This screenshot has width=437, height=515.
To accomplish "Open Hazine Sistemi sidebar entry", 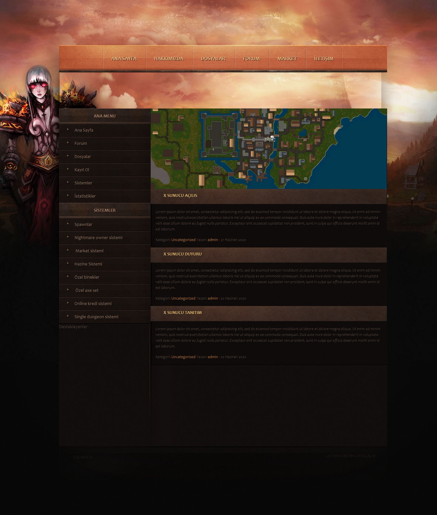I will tap(88, 264).
